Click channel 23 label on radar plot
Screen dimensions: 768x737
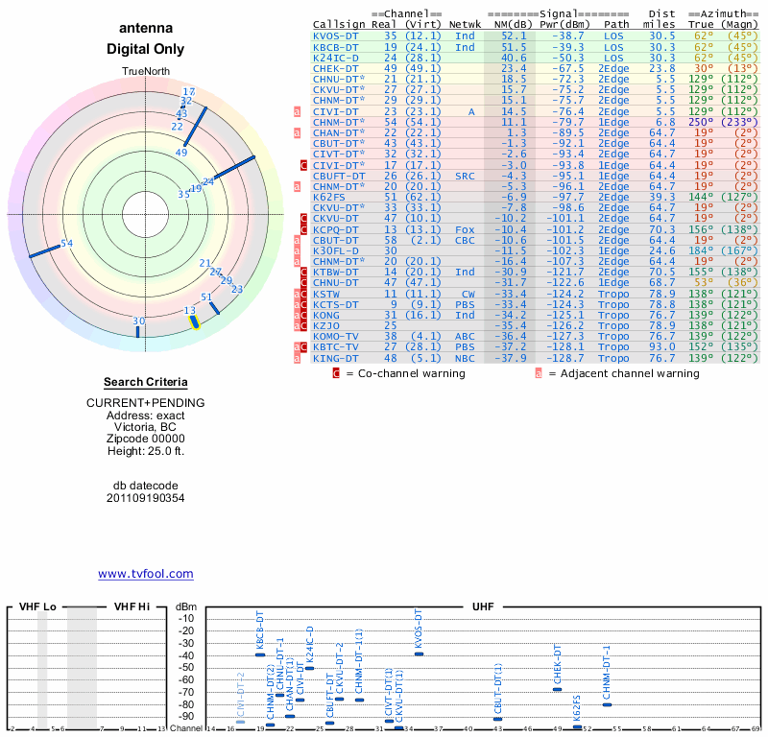coord(237,289)
